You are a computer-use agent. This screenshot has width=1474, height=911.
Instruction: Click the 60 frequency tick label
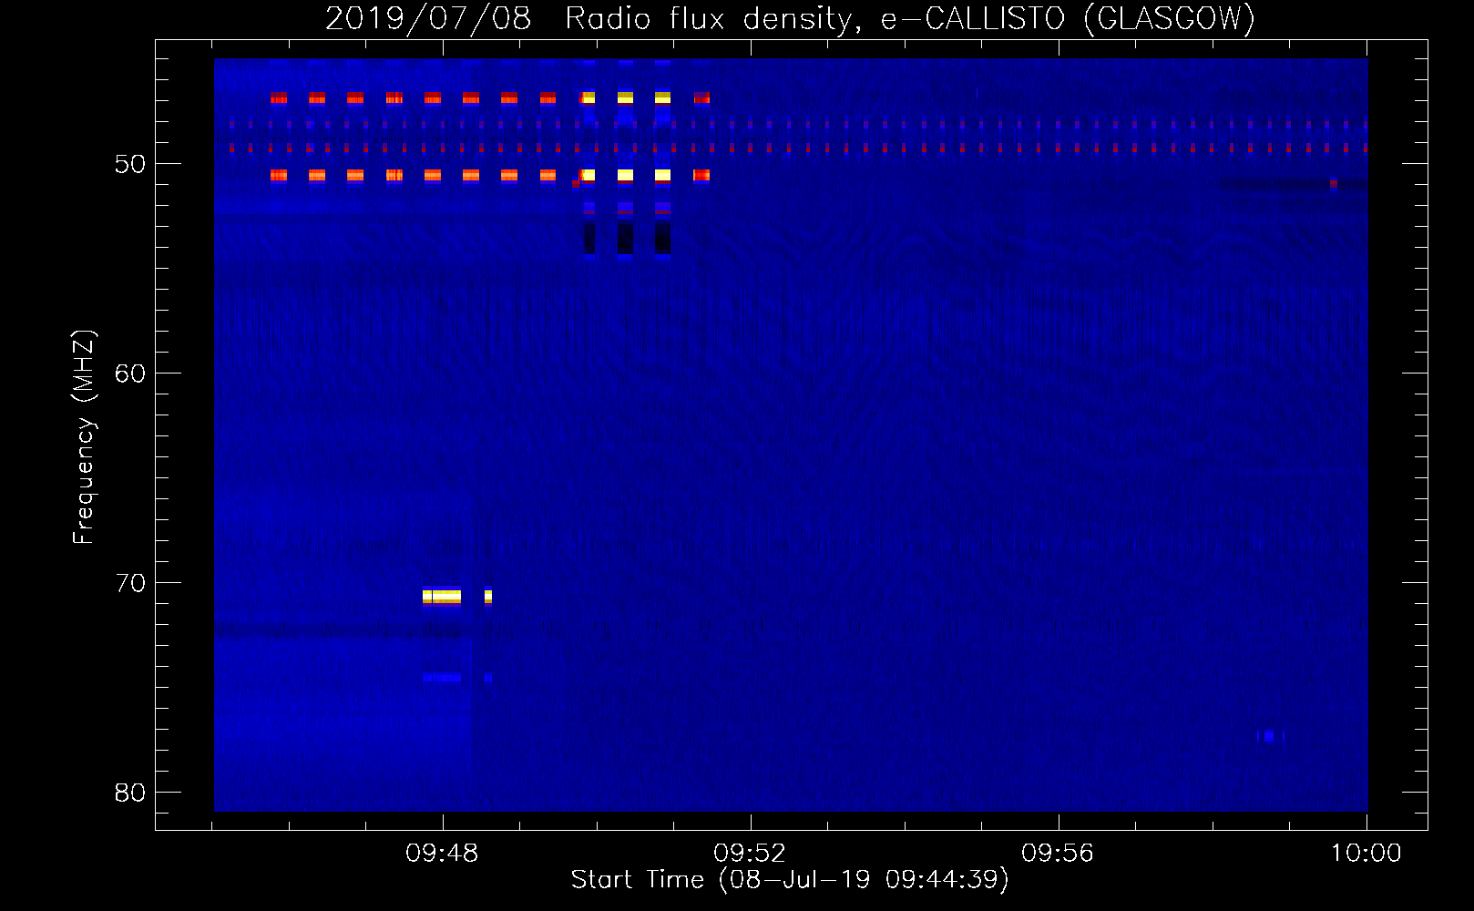point(130,374)
